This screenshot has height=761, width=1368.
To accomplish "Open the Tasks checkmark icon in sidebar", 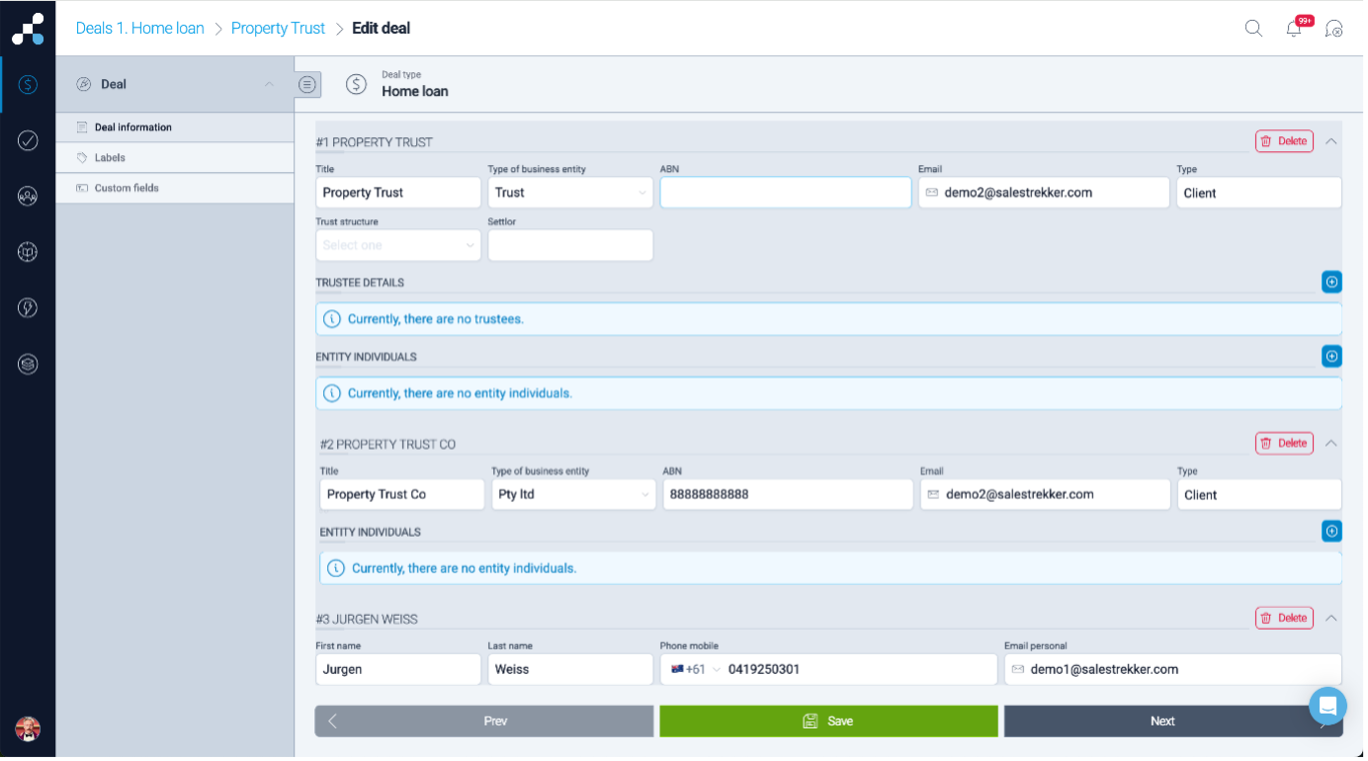I will click(x=28, y=140).
